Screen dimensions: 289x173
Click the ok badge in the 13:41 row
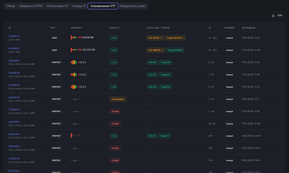point(114,38)
